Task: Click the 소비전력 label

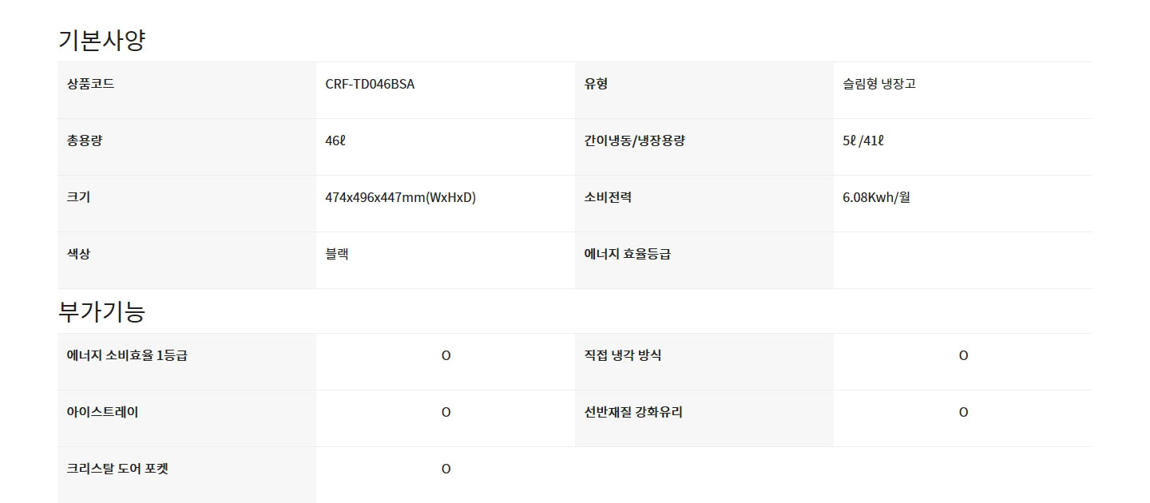Action: [x=608, y=197]
